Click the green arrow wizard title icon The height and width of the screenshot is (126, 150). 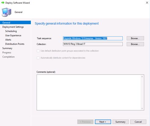3,3
